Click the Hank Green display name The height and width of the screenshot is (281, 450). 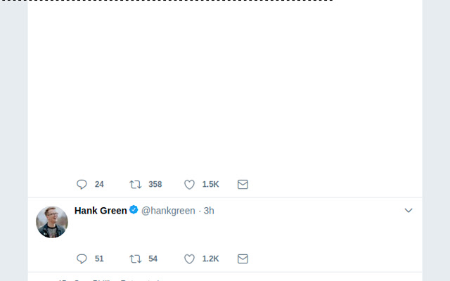coord(101,211)
